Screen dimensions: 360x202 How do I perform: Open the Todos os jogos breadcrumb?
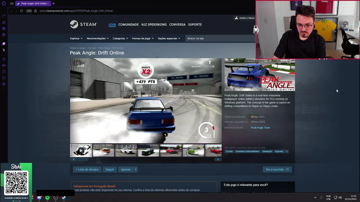pos(78,48)
